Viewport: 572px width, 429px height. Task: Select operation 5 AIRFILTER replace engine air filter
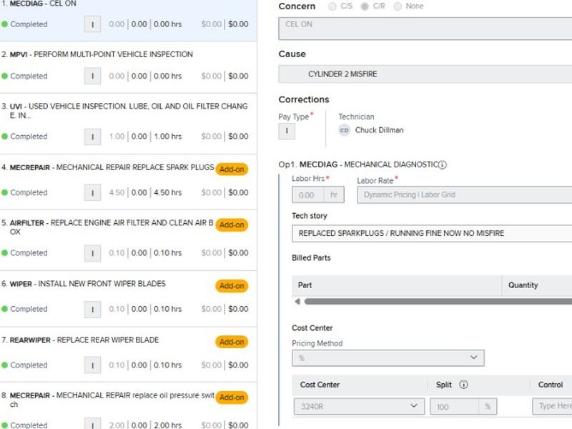129,240
